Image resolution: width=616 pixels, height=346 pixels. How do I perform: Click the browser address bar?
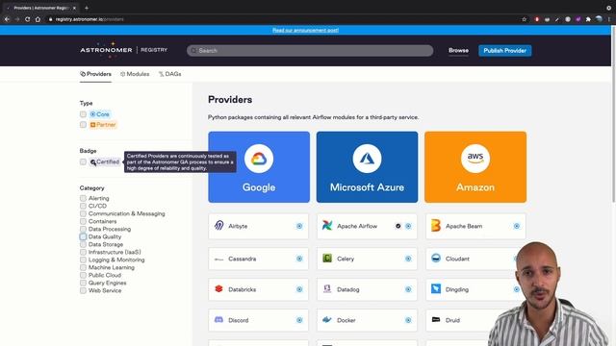(x=283, y=19)
